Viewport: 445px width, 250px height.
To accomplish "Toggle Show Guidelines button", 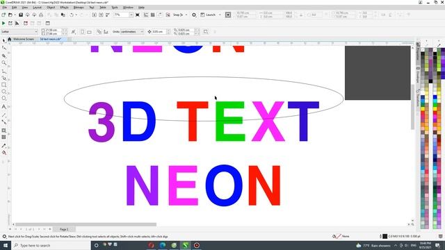I will [159, 15].
